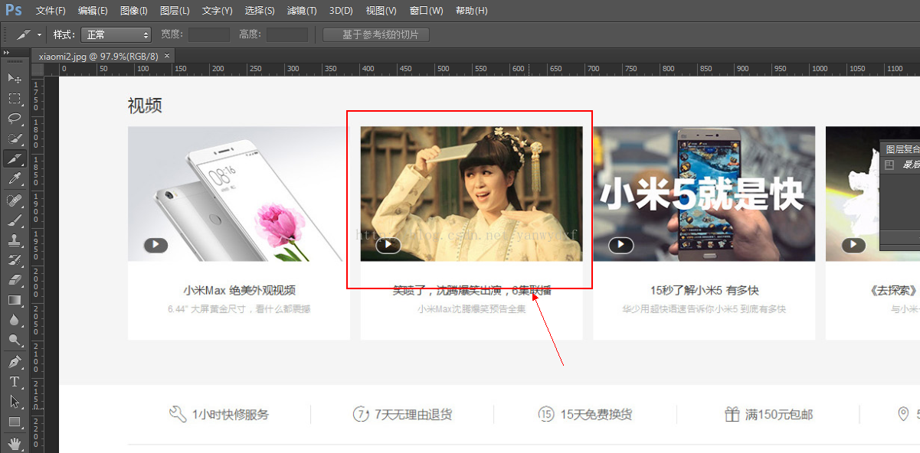The height and width of the screenshot is (453, 920).
Task: Open the 文件(F) menu
Action: pos(51,11)
